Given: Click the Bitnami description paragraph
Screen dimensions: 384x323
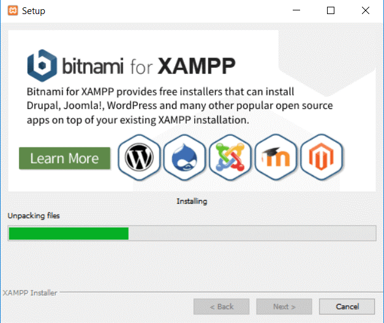Looking at the screenshot, I should coord(179,106).
